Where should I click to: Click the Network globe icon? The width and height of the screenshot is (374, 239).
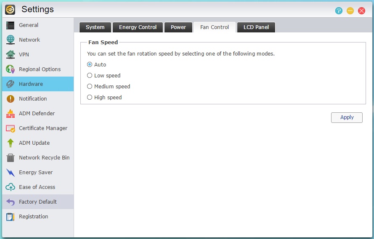point(10,40)
